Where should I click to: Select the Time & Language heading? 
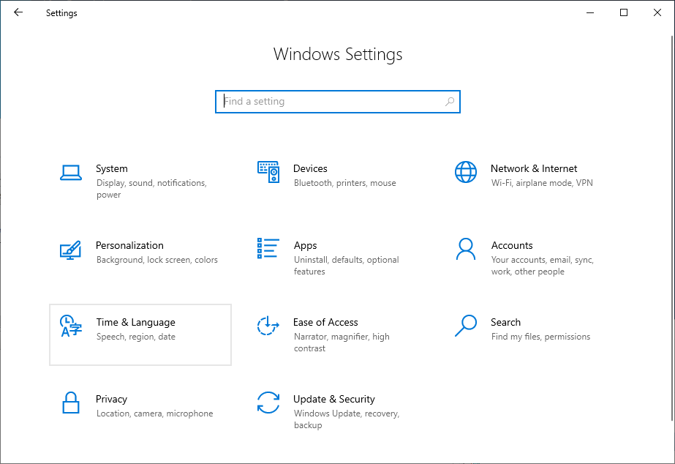[x=135, y=322]
